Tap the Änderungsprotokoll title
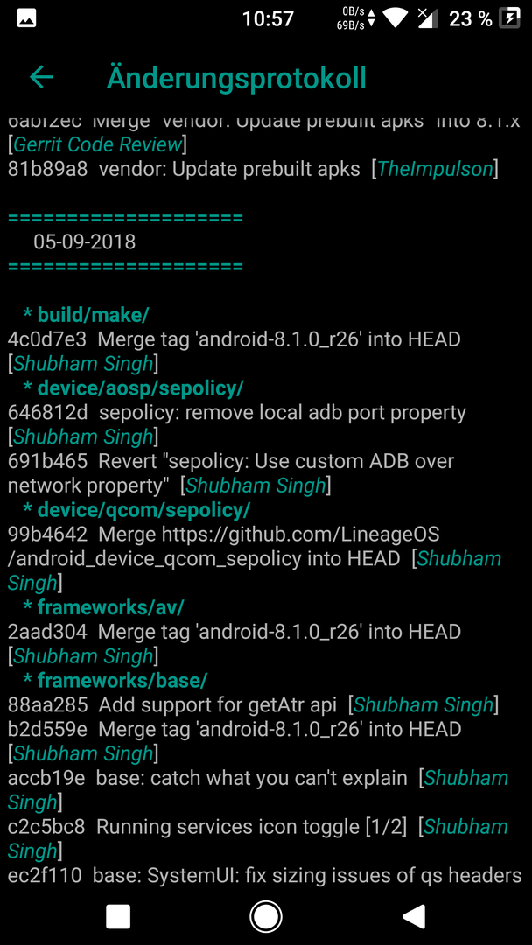 236,78
